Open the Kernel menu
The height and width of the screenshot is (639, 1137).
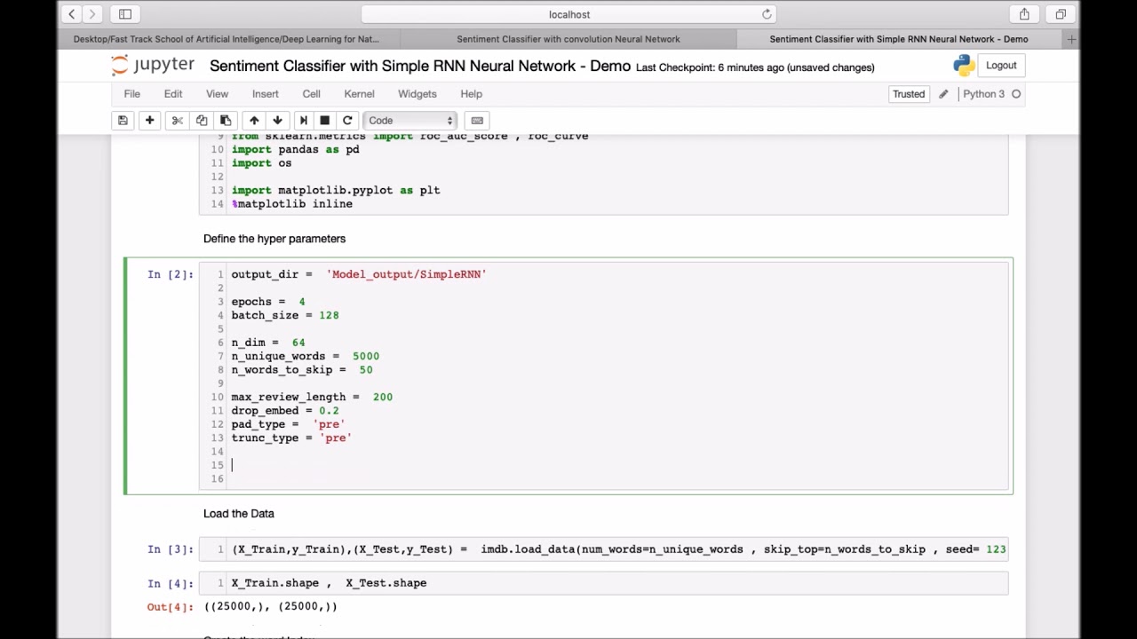click(359, 94)
